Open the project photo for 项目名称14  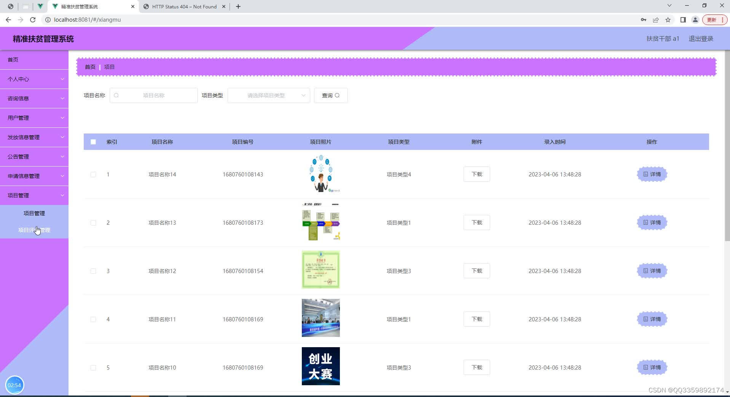[321, 173]
